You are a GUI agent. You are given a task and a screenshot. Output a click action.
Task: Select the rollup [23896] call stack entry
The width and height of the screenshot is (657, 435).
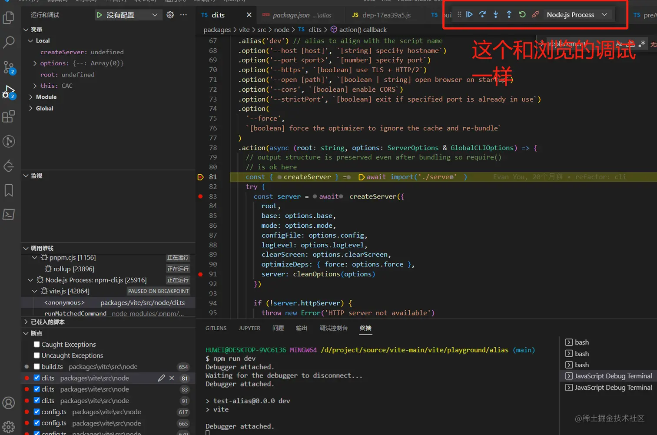click(108, 269)
